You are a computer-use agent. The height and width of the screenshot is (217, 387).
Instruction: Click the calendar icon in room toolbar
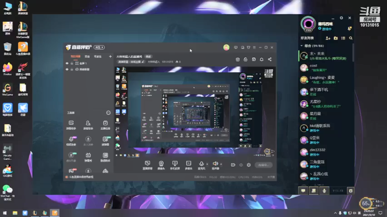coord(238,59)
